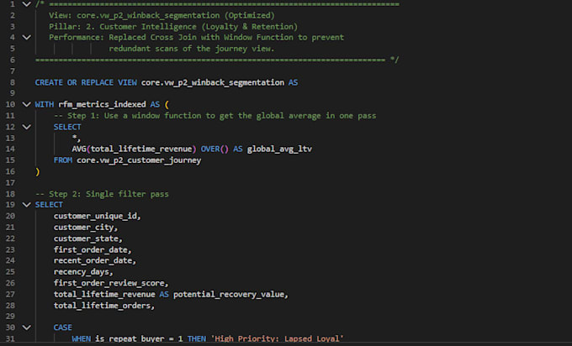
Task: Click line number 8 in the gutter
Action: [13, 82]
